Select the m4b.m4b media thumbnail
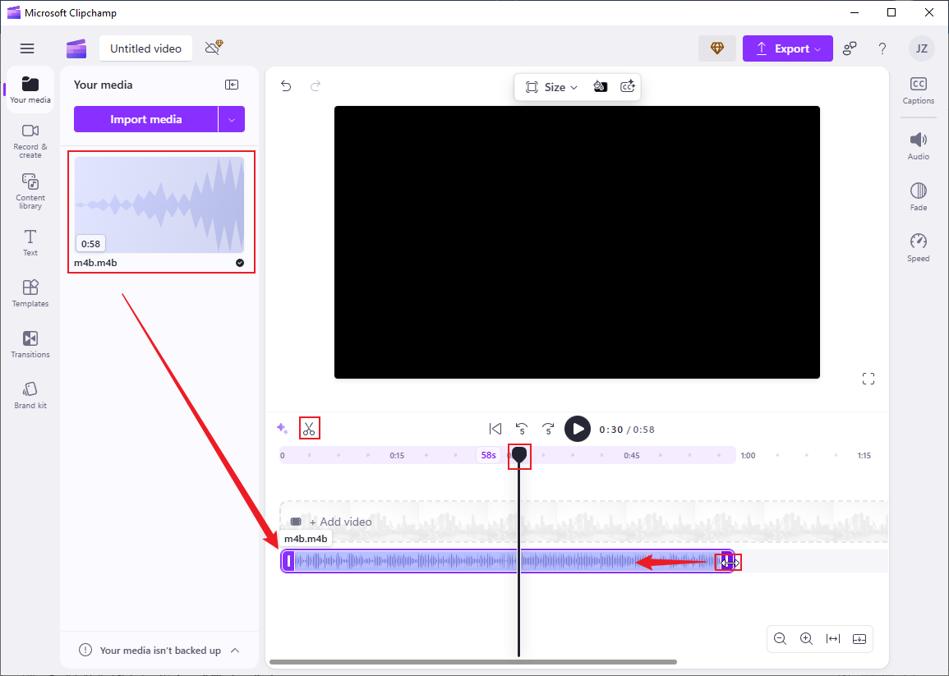Screen dimensions: 949x676 pos(159,205)
